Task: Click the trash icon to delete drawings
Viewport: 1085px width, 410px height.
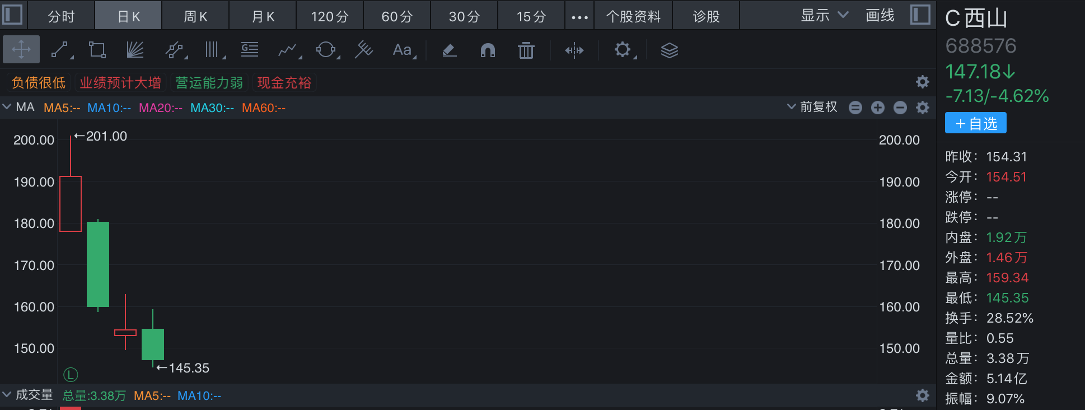Action: [526, 50]
